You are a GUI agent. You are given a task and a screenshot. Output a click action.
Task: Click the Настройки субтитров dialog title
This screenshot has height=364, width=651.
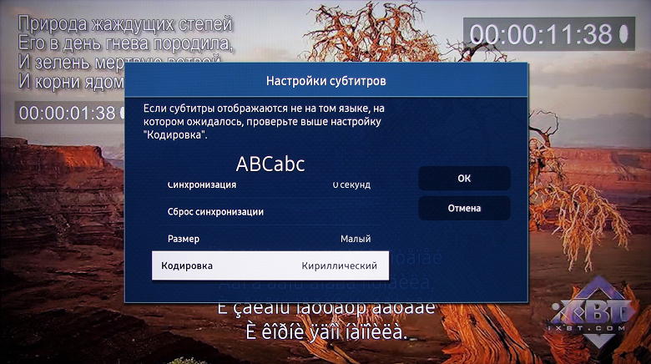325,81
